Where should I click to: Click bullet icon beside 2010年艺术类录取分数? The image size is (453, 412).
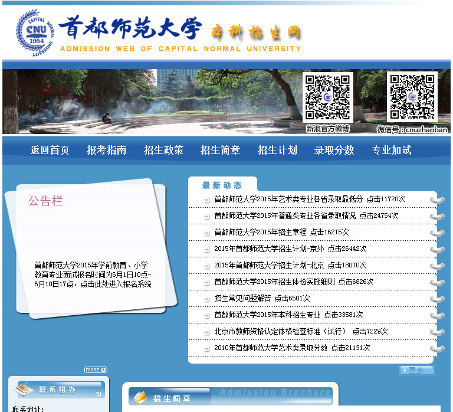206,348
